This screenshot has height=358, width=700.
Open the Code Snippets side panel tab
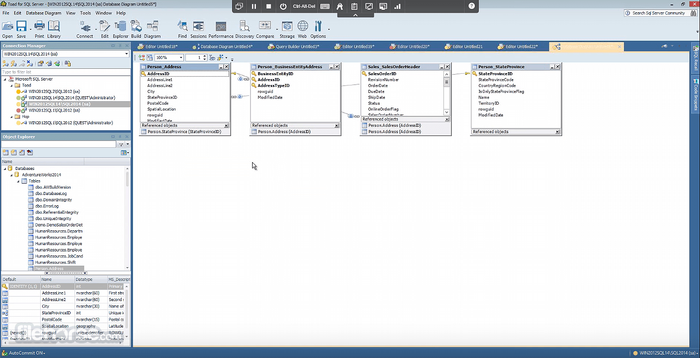coord(696,94)
